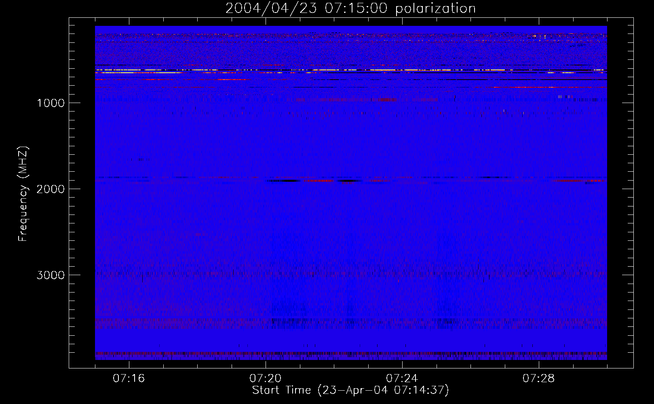Click the 07:16 time tick label
This screenshot has width=654, height=404.
point(129,379)
